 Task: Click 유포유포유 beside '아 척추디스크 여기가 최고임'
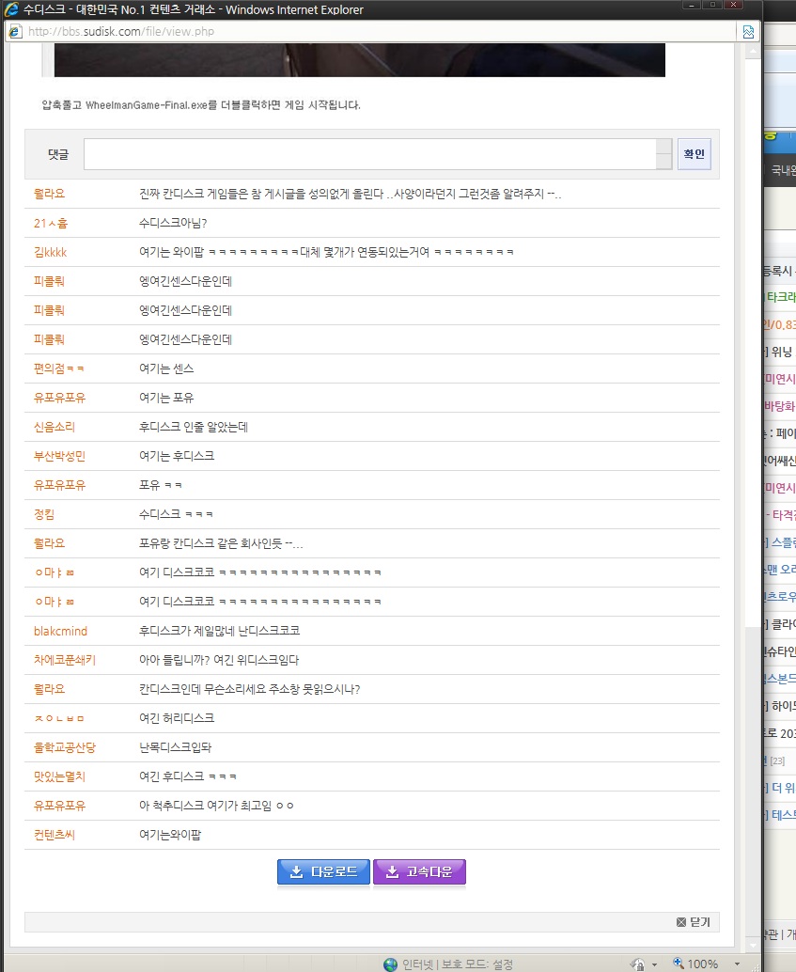[x=59, y=806]
